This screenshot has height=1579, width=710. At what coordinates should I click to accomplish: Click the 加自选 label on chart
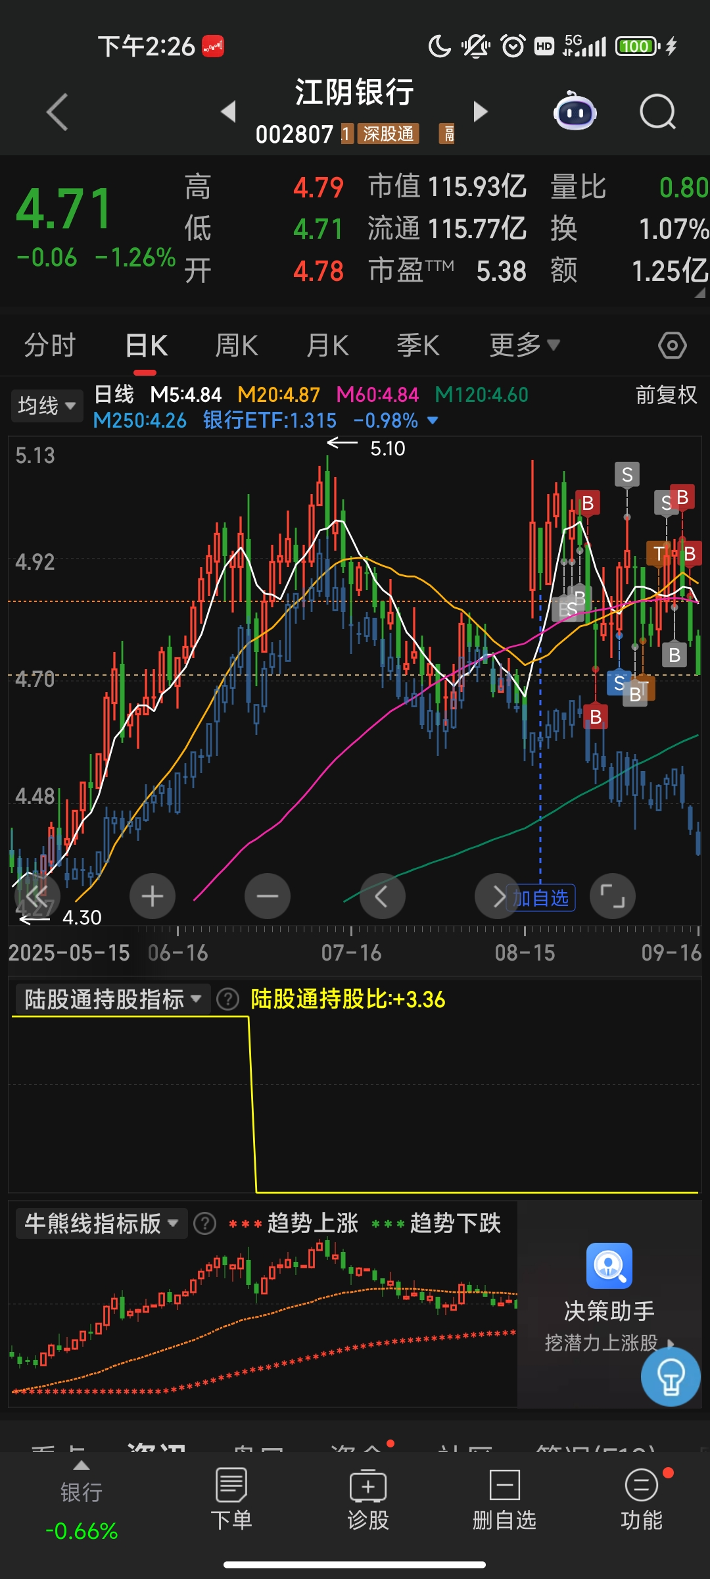(x=540, y=898)
